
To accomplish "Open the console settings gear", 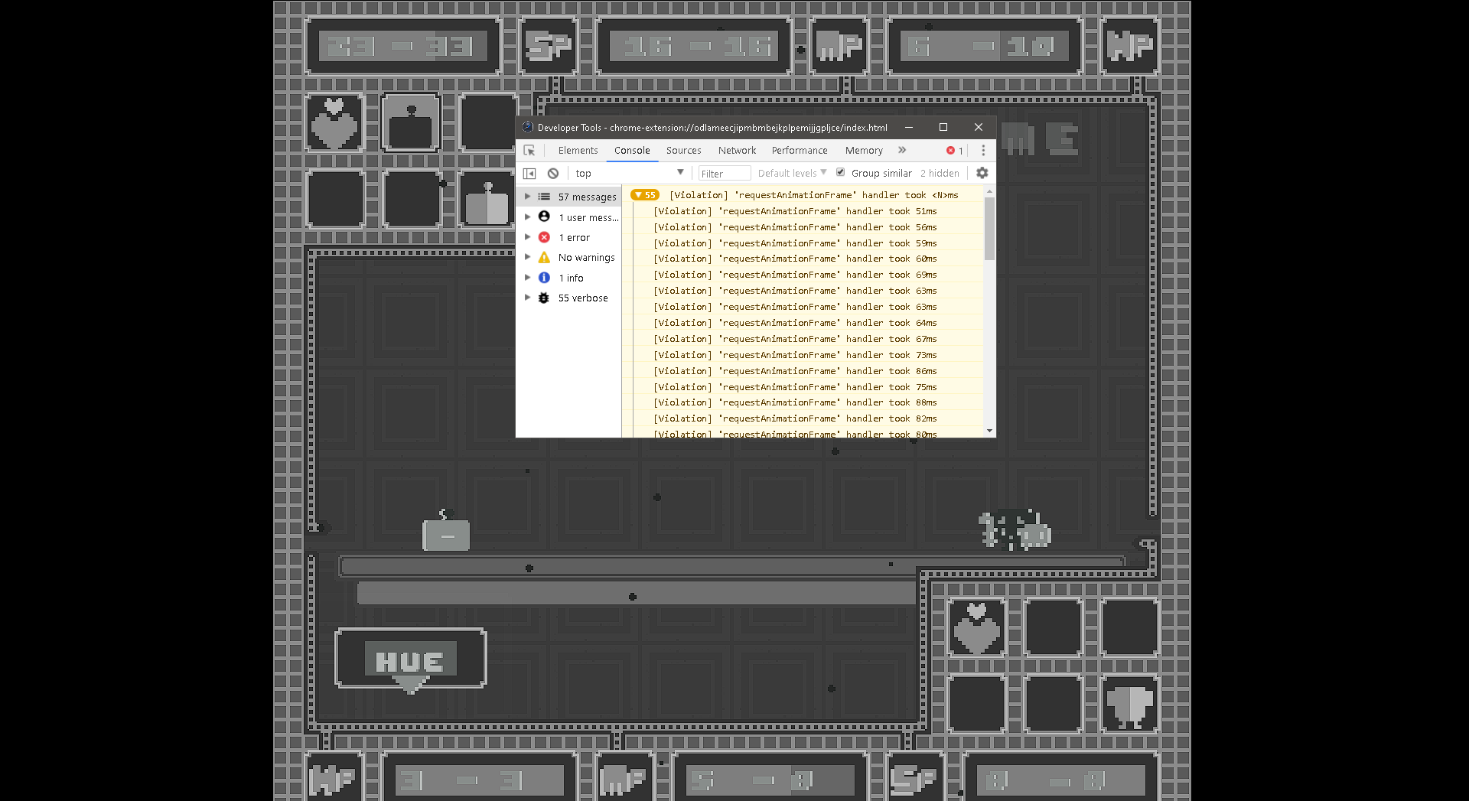I will tap(982, 173).
